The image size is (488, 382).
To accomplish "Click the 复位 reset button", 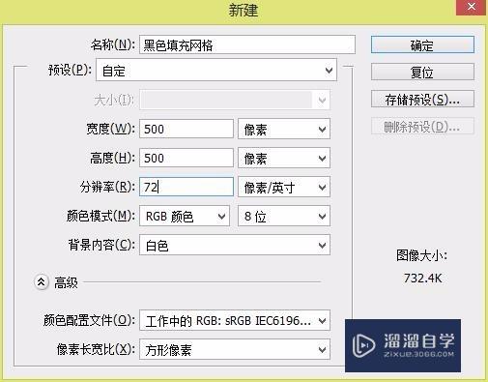I will tap(422, 72).
